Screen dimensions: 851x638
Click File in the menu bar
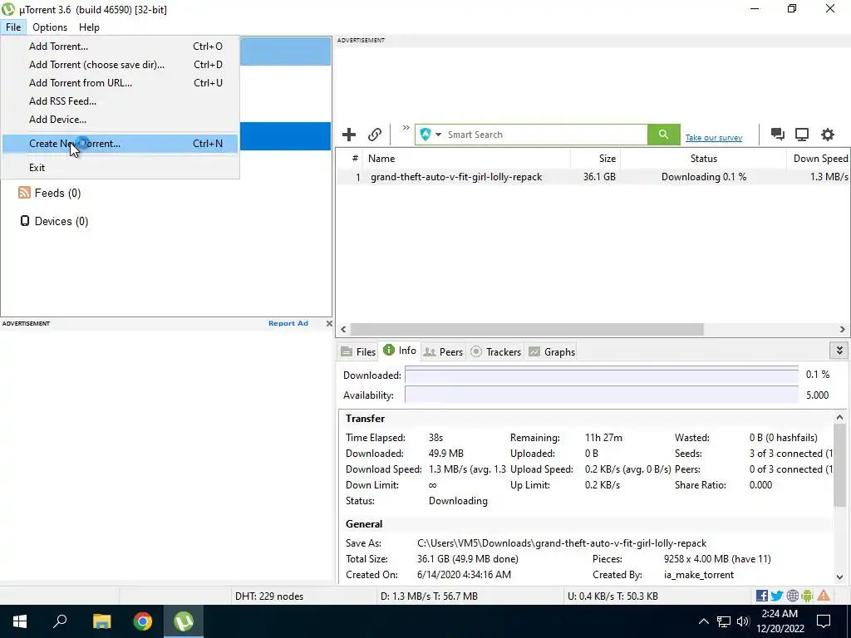click(x=13, y=27)
